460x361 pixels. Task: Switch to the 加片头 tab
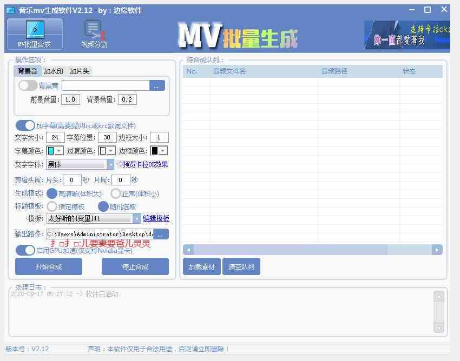point(79,71)
